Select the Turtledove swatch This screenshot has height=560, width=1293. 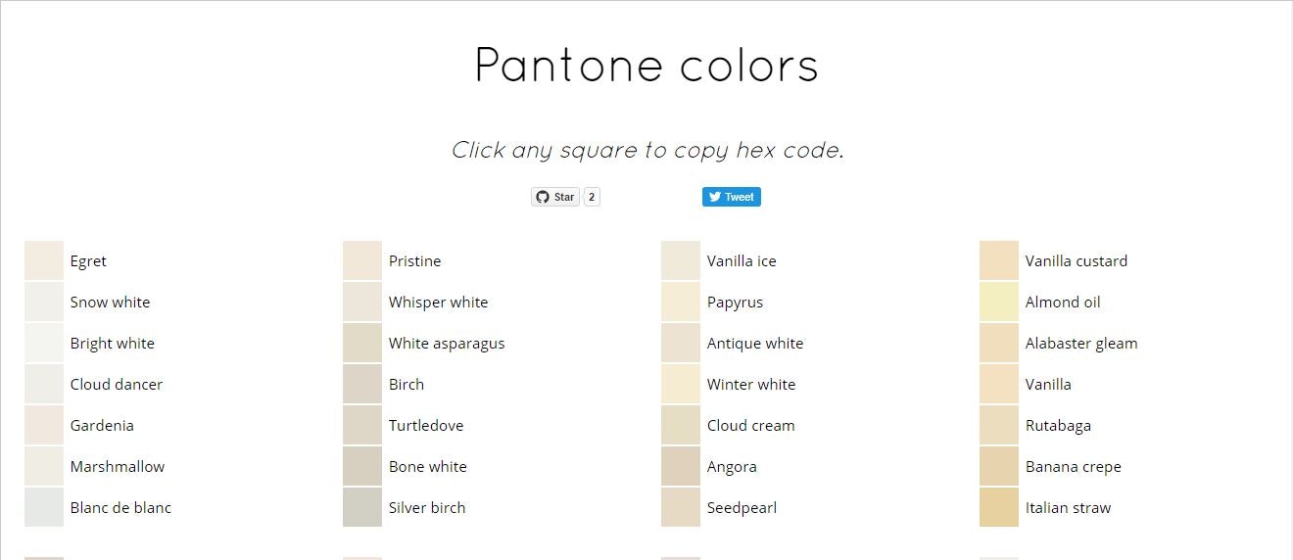tap(362, 425)
